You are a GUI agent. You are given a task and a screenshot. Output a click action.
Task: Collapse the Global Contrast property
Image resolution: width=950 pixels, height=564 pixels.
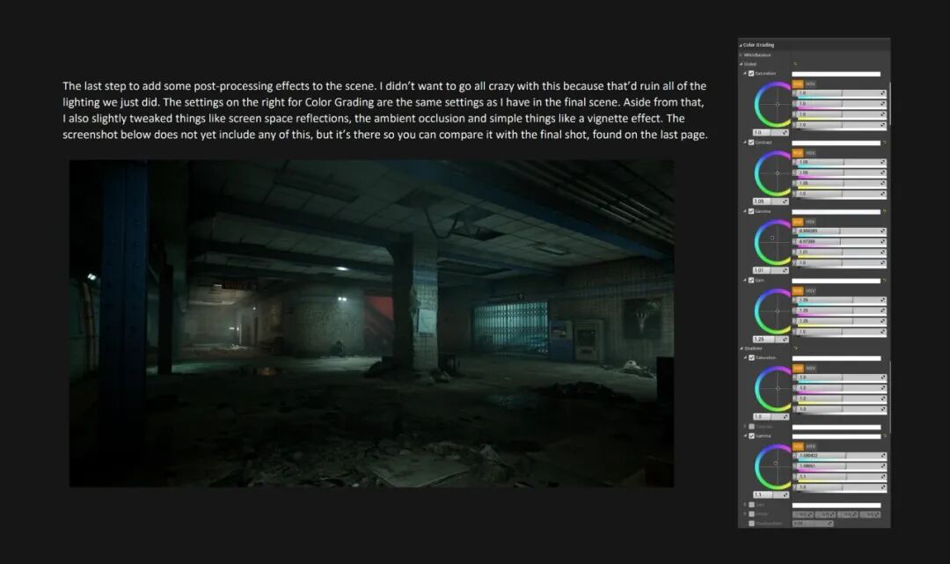coord(745,143)
